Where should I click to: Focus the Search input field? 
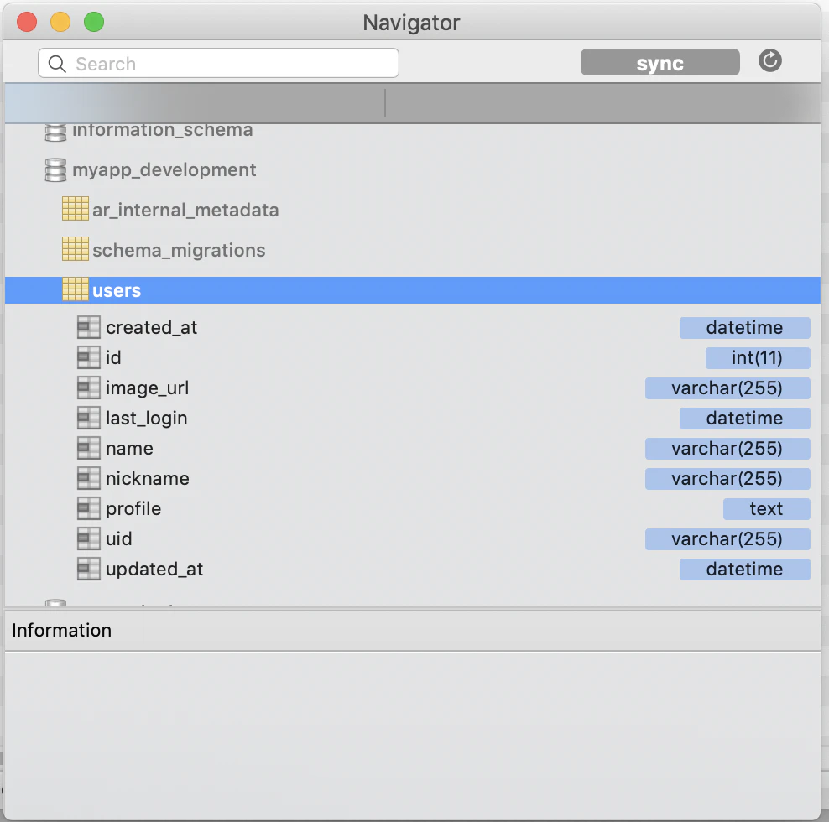218,64
